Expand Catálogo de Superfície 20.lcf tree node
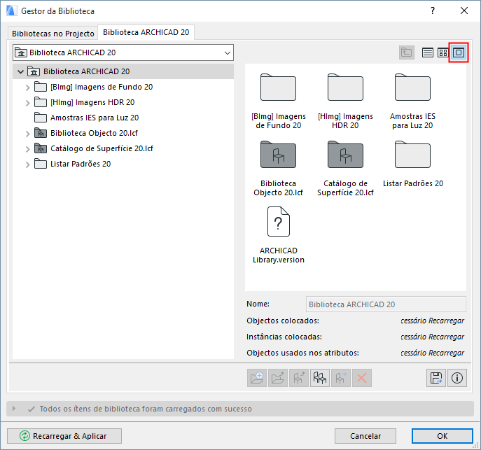Screen dimensions: 481x450 [27, 149]
